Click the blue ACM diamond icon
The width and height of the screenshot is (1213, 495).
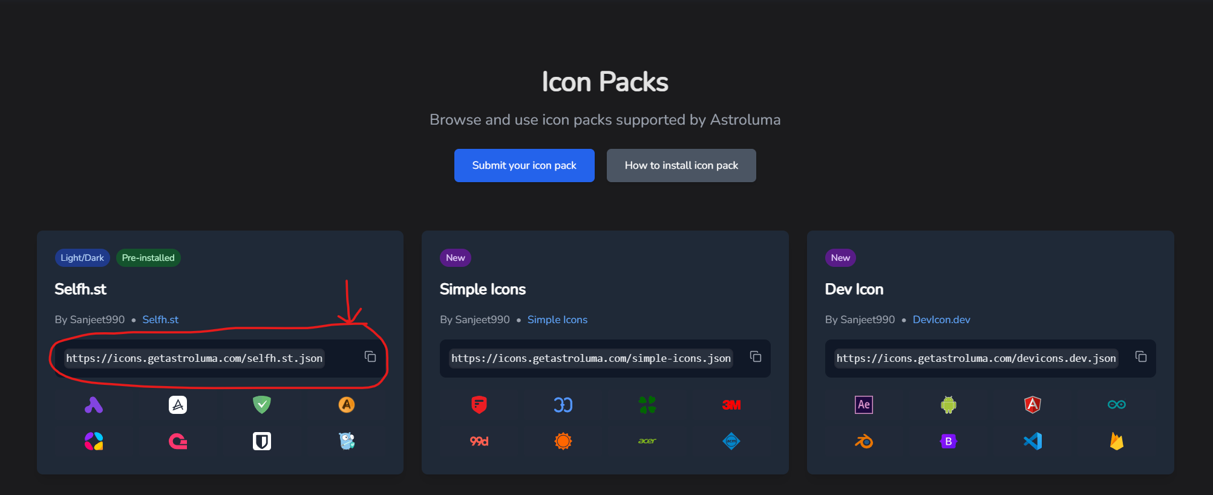click(x=731, y=441)
